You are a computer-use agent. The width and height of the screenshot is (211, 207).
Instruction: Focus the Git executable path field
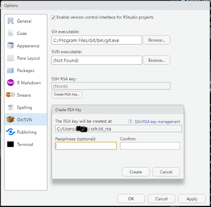[97, 40]
